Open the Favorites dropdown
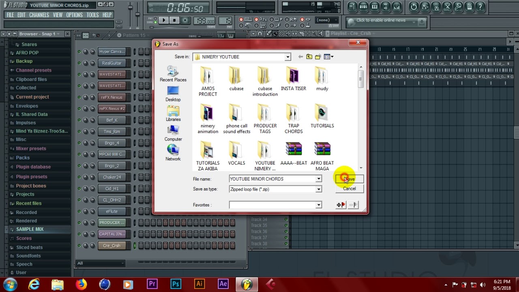 pyautogui.click(x=319, y=205)
